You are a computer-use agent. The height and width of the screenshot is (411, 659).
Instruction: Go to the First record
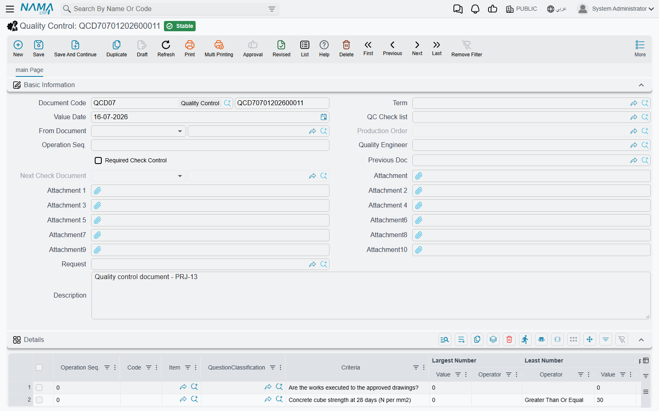click(368, 48)
